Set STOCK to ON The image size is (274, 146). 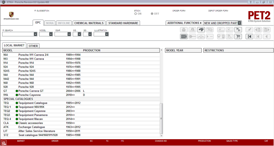[x=135, y=14]
